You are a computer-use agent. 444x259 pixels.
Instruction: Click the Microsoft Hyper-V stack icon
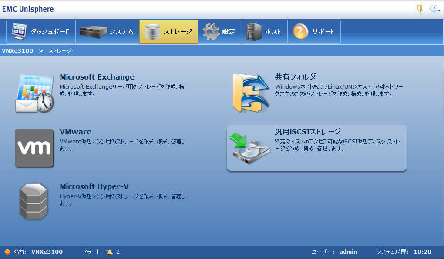click(x=34, y=202)
